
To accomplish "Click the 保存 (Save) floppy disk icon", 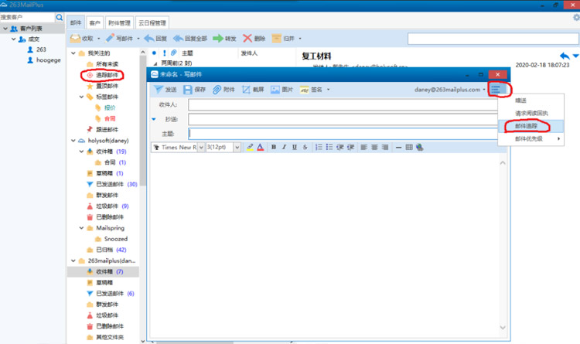I will [x=188, y=90].
